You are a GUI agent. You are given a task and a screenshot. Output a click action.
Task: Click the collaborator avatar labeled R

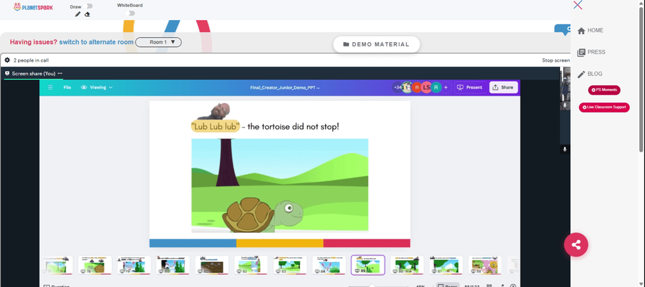436,87
